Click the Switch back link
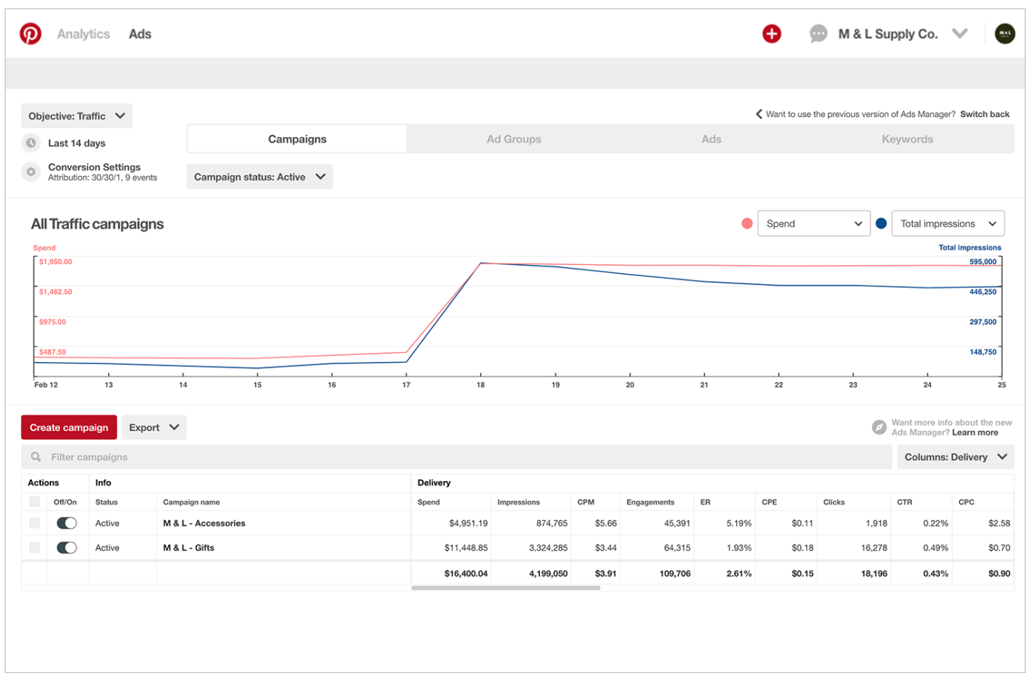This screenshot has width=1031, height=678. 985,114
